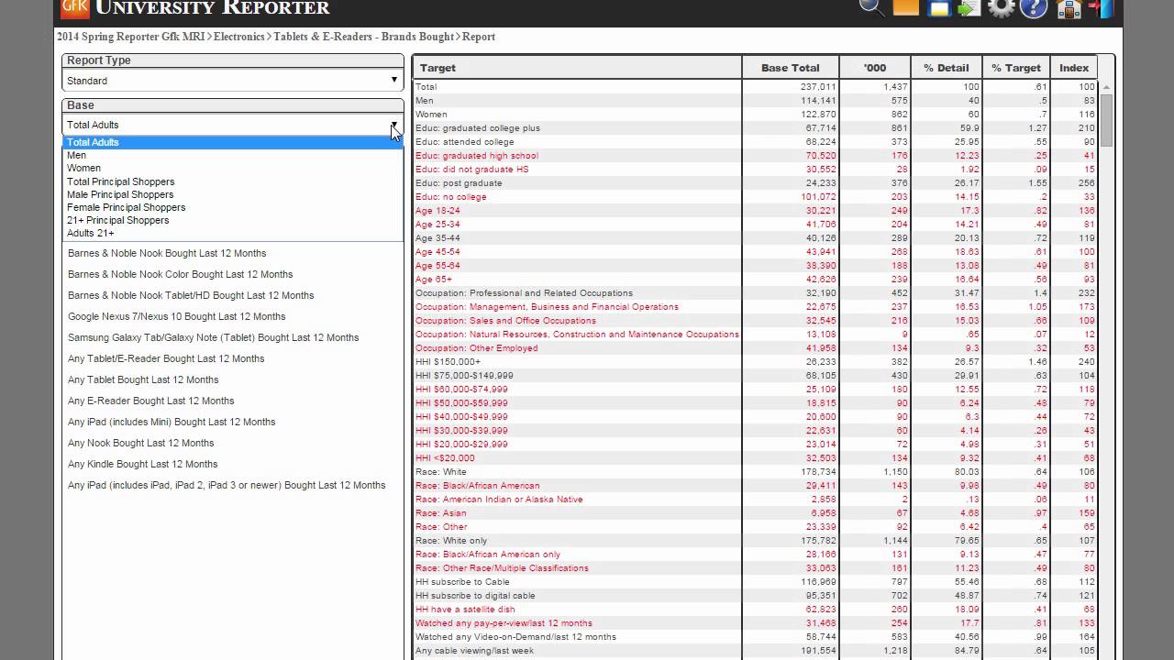This screenshot has height=660, width=1174.
Task: Select Google Nexus 7/Nexus 10 Bought item
Action: (177, 316)
